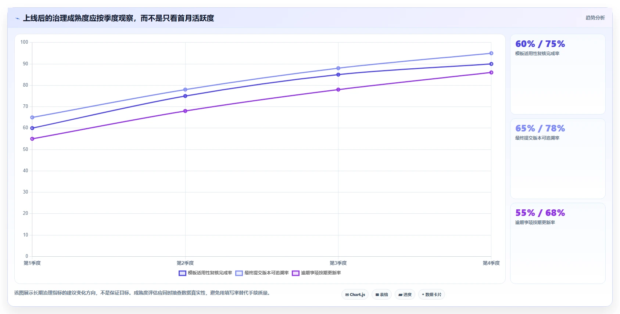
Task: Click the 55% / 68% data card value
Action: (x=540, y=213)
